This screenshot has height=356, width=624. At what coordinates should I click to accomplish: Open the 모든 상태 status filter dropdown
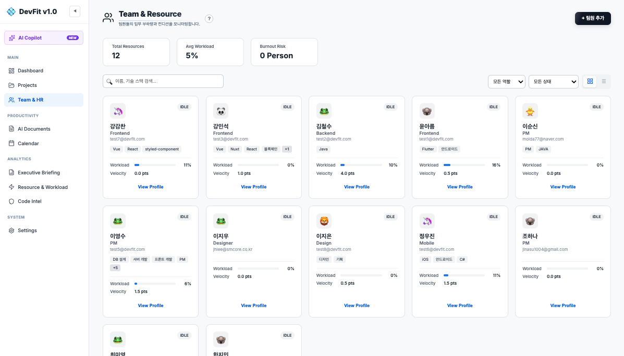pyautogui.click(x=554, y=81)
